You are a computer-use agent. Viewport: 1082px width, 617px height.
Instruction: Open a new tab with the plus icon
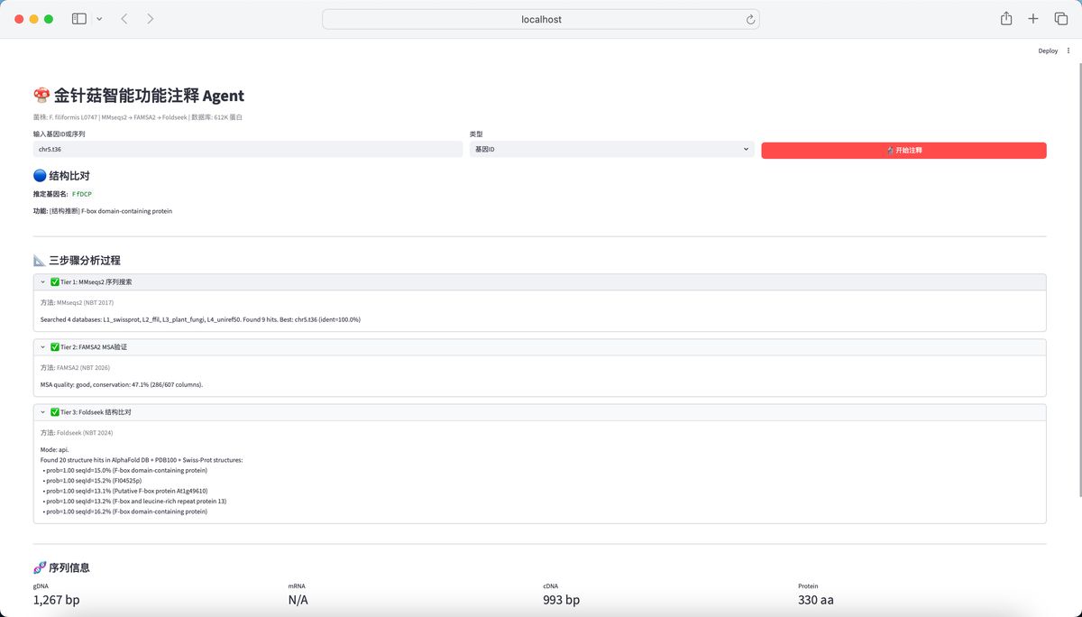tap(1033, 19)
